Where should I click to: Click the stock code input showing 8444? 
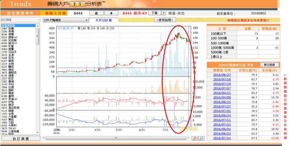tap(78, 13)
